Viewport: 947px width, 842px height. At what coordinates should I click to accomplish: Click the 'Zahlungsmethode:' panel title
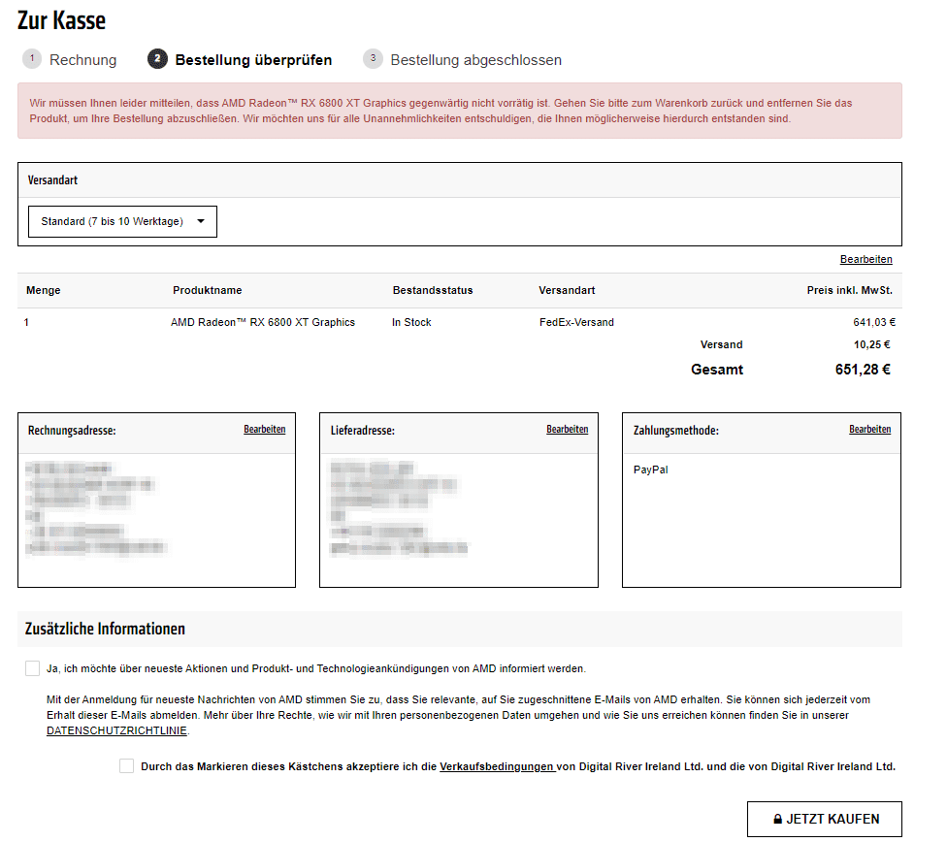676,431
